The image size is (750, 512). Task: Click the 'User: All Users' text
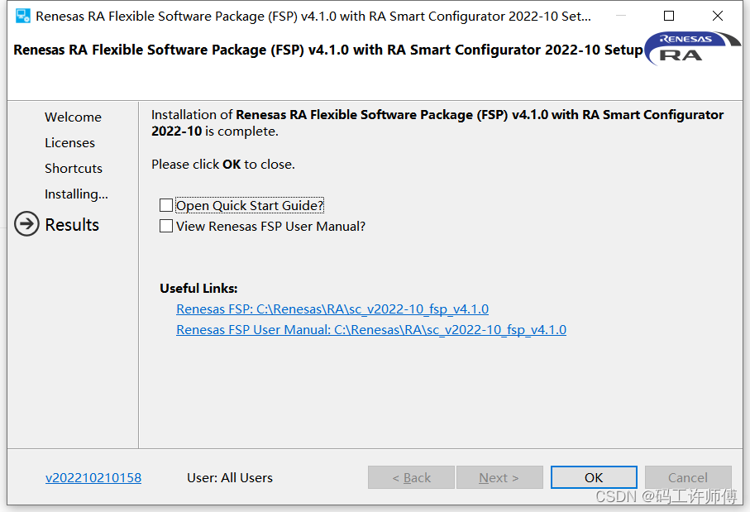(230, 477)
